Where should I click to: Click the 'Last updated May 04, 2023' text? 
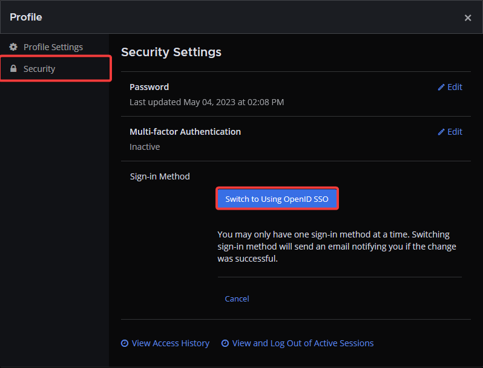[x=206, y=102]
